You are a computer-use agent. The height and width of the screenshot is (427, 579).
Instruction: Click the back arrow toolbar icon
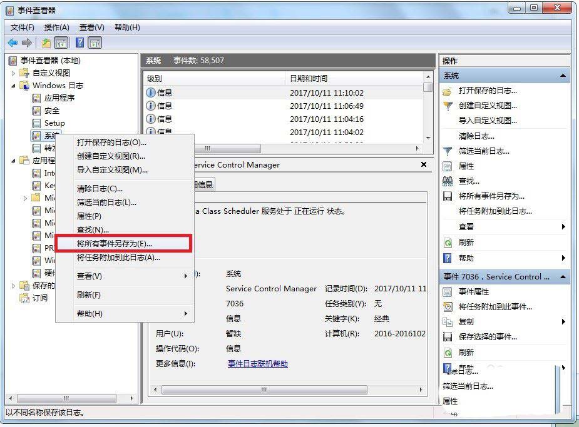tap(13, 43)
